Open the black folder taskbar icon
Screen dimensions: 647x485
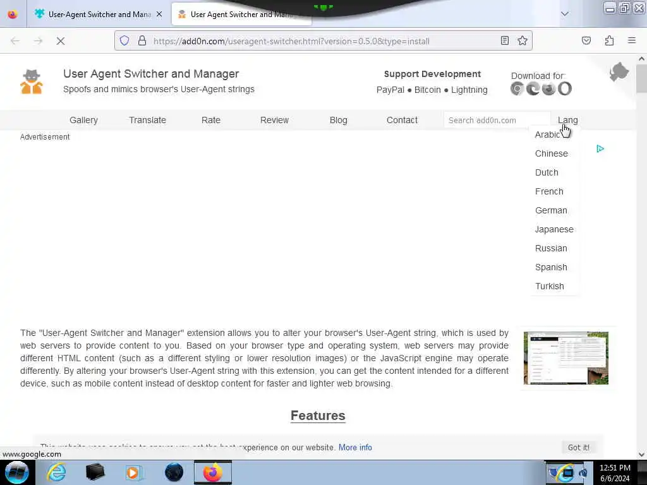click(x=95, y=472)
